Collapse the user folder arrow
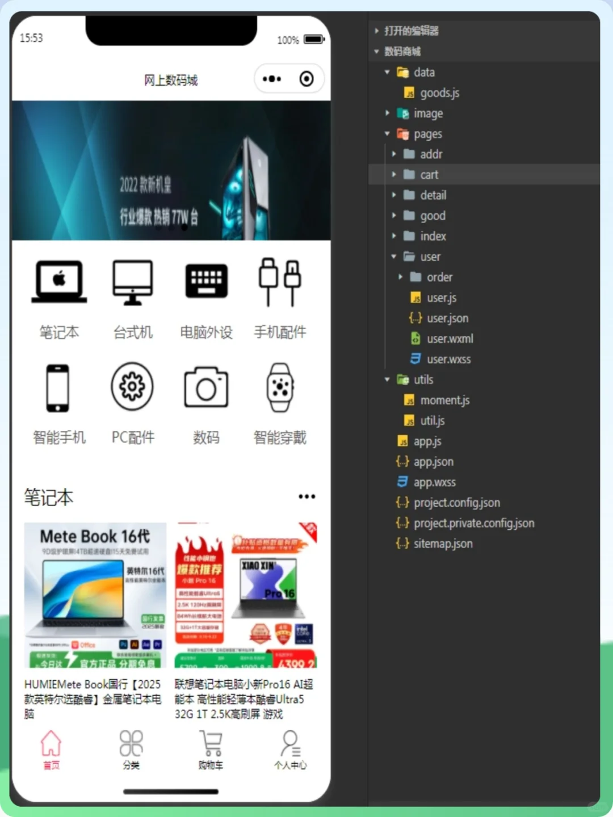The image size is (613, 817). coord(394,256)
